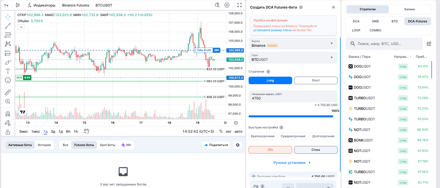Sort by Направ... column header

click(x=402, y=57)
